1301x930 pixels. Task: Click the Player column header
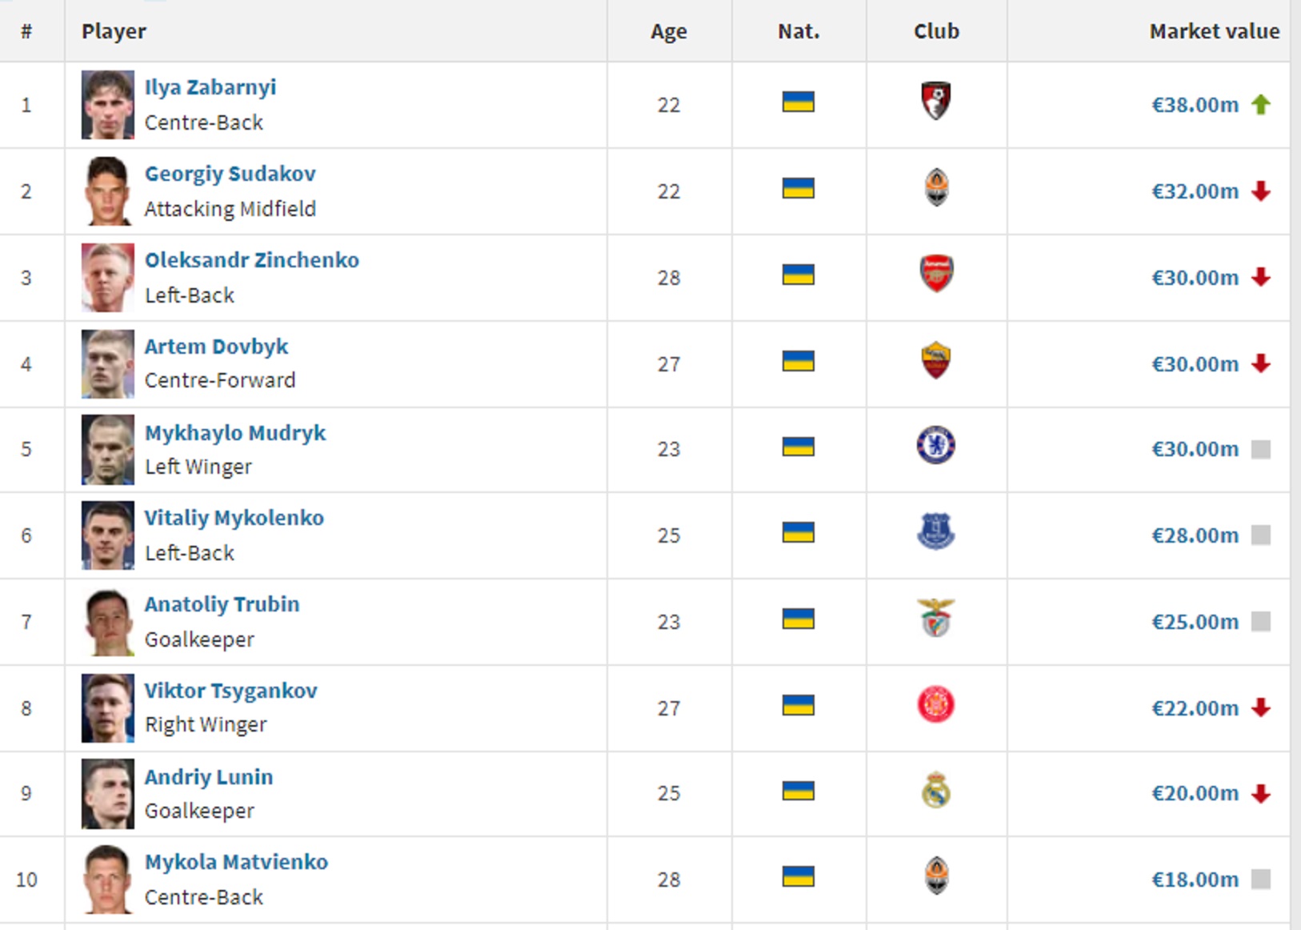[114, 31]
